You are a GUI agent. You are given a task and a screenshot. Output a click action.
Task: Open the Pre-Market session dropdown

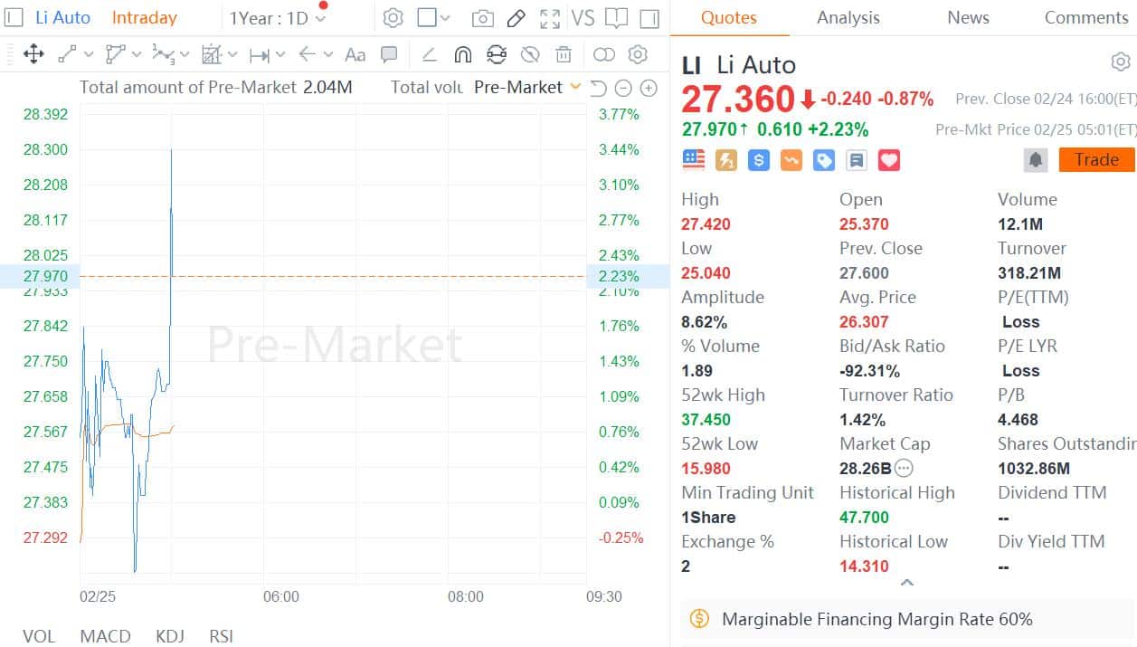pyautogui.click(x=527, y=87)
